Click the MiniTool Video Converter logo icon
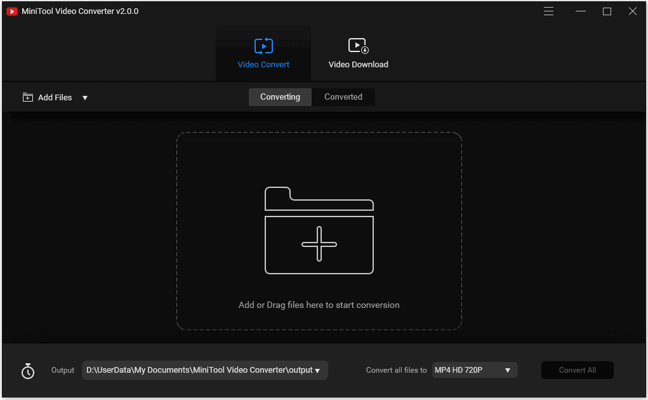Image resolution: width=648 pixels, height=400 pixels. pos(11,11)
